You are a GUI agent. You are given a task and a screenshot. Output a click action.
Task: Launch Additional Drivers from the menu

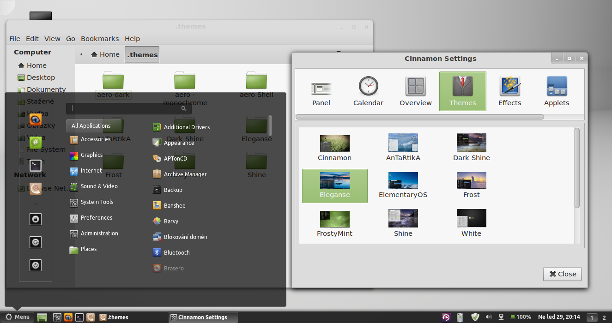pos(181,127)
